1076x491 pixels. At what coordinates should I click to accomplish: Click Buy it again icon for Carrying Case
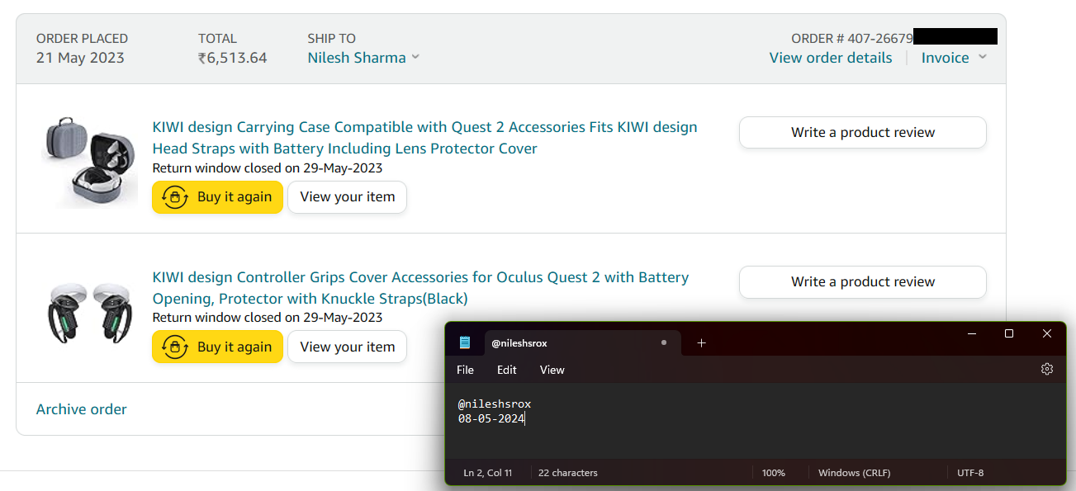[x=174, y=197]
